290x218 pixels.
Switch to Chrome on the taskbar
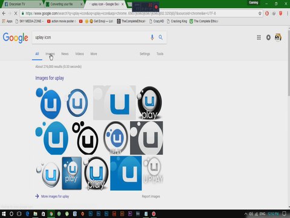point(51,214)
